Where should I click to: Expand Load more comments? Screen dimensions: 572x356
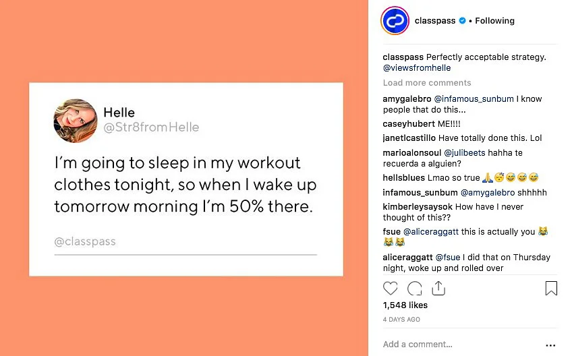click(427, 83)
